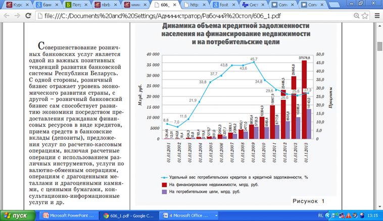Click the address bar with the file URL

192,15
